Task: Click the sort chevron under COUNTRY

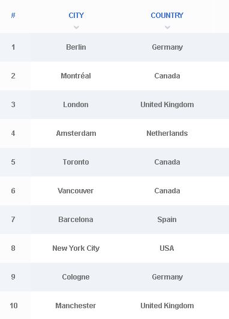Action: 167,27
